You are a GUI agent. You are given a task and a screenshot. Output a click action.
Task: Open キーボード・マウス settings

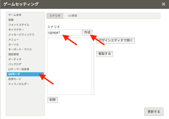[x=21, y=49]
